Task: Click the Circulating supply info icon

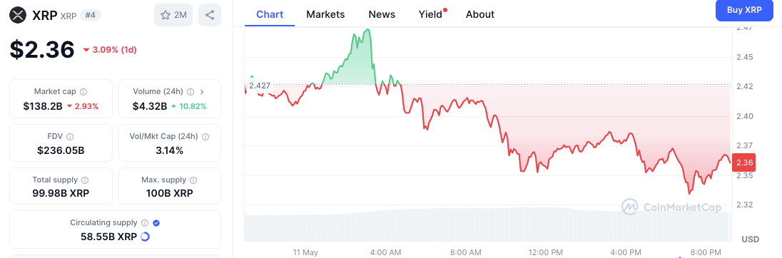Action: pos(145,223)
